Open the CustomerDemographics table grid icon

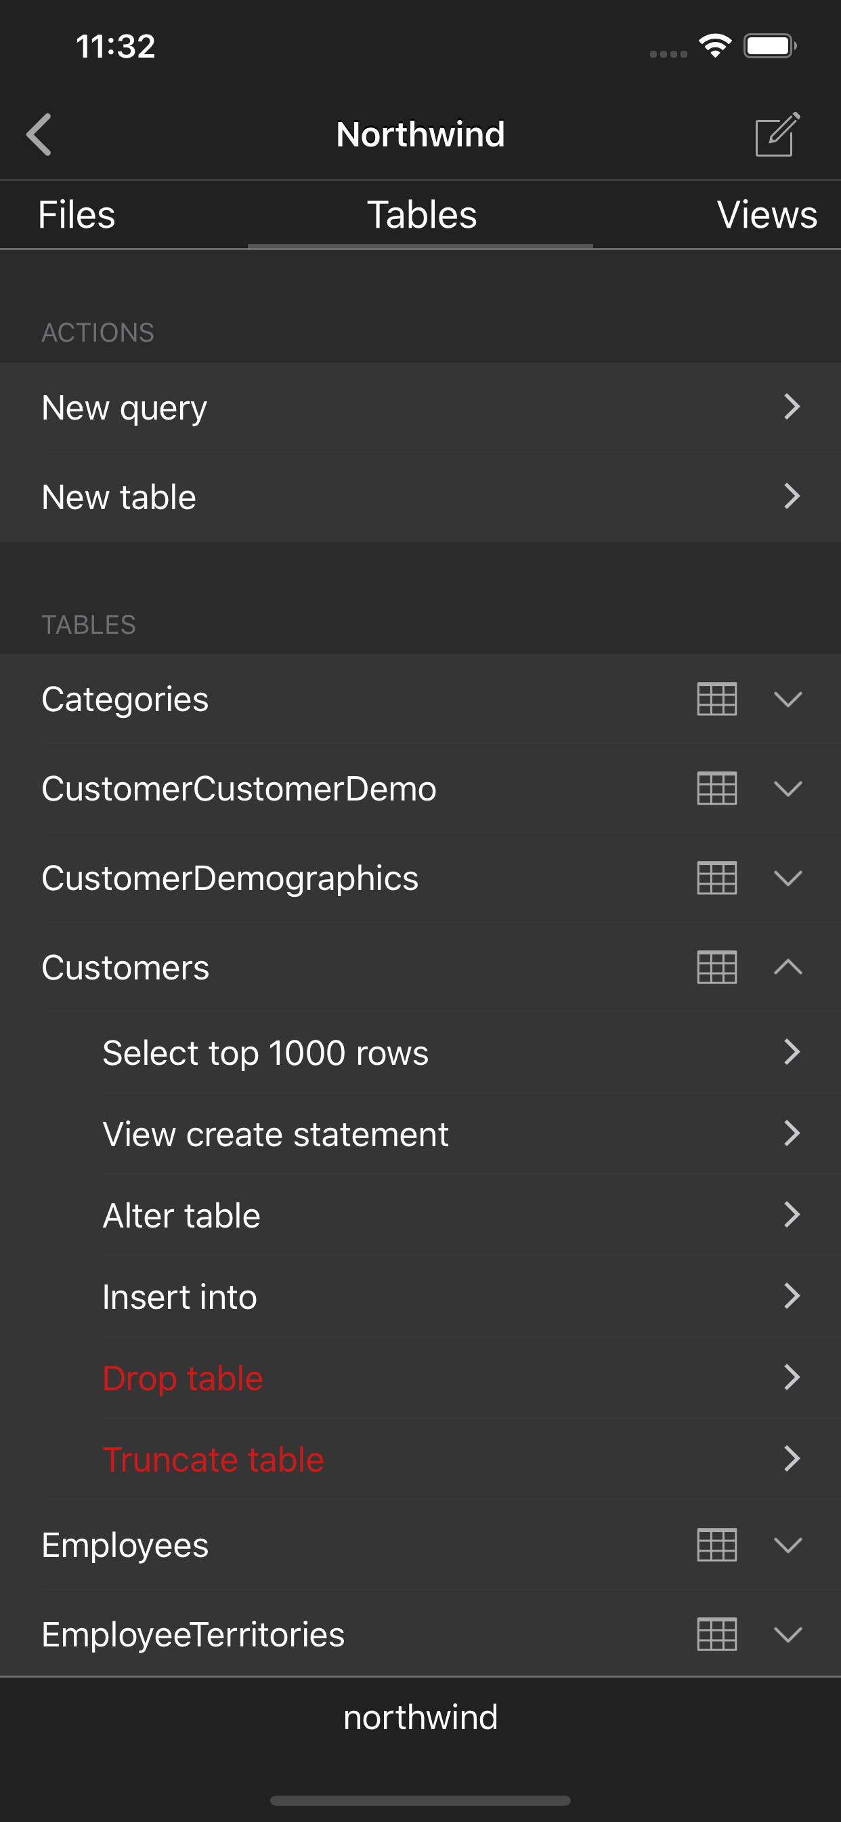(x=716, y=878)
